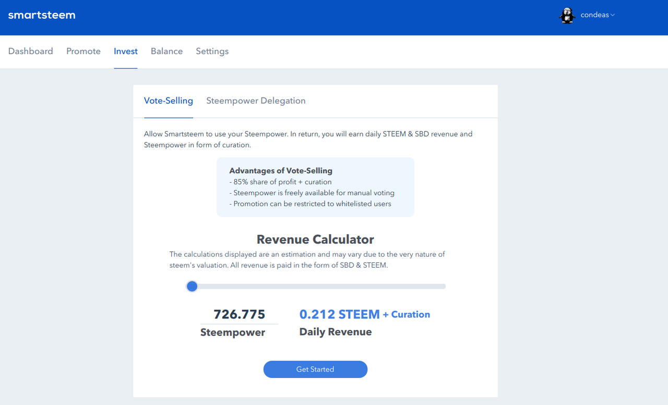Image resolution: width=668 pixels, height=405 pixels.
Task: Click the whitelisted users promotion line
Action: 311,204
